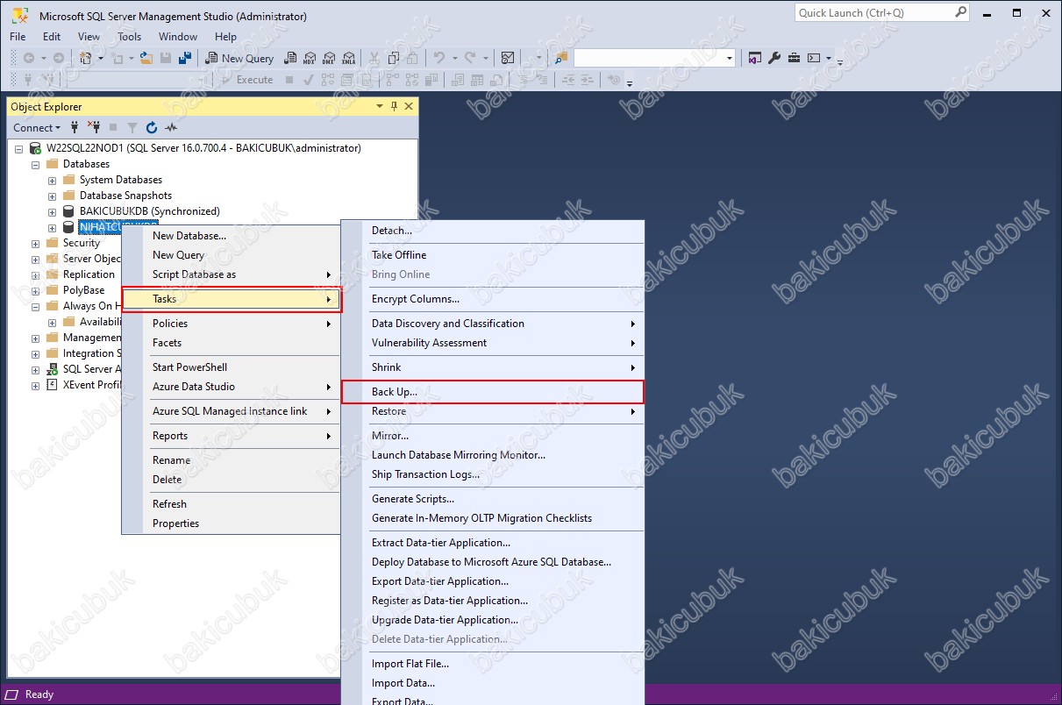Click the Activity Monitor pulse icon in Object Explorer

tap(171, 127)
